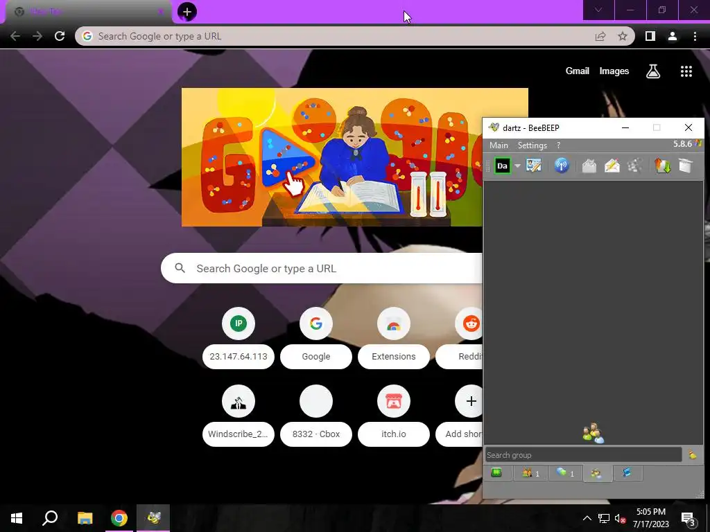Viewport: 710px width, 532px height.
Task: Open the itch.io shortcut tile
Action: pyautogui.click(x=394, y=416)
